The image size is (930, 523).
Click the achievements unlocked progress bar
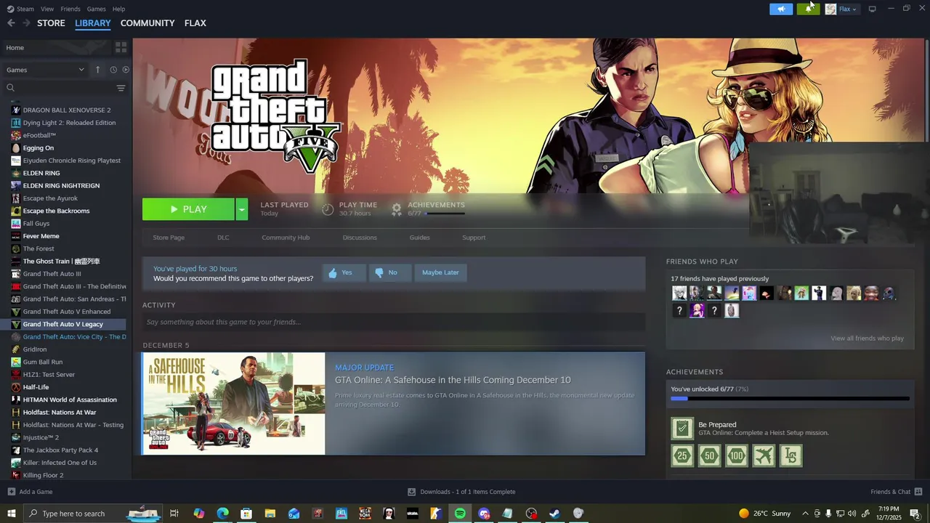[790, 398]
